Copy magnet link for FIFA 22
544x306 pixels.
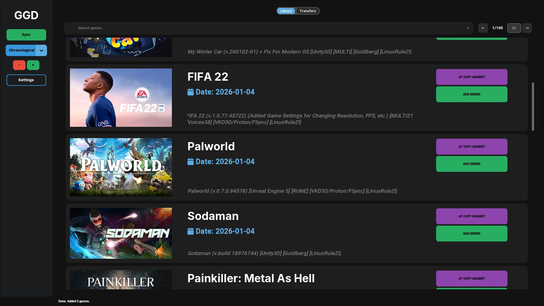point(472,77)
